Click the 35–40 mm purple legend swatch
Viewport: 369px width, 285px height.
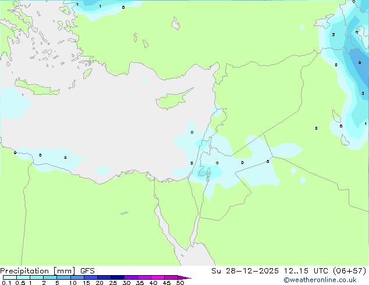(x=144, y=277)
